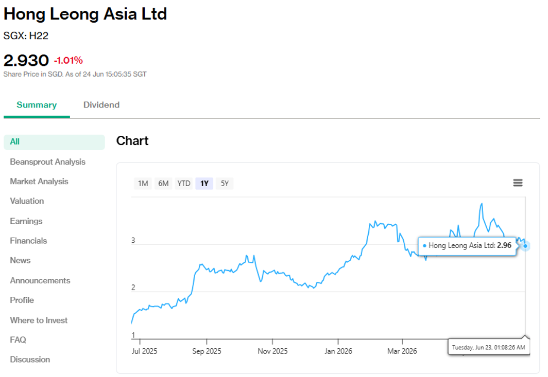Click the Tuesday, Jun 23 date tooltip
Viewport: 548px width, 377px height.
click(x=489, y=347)
